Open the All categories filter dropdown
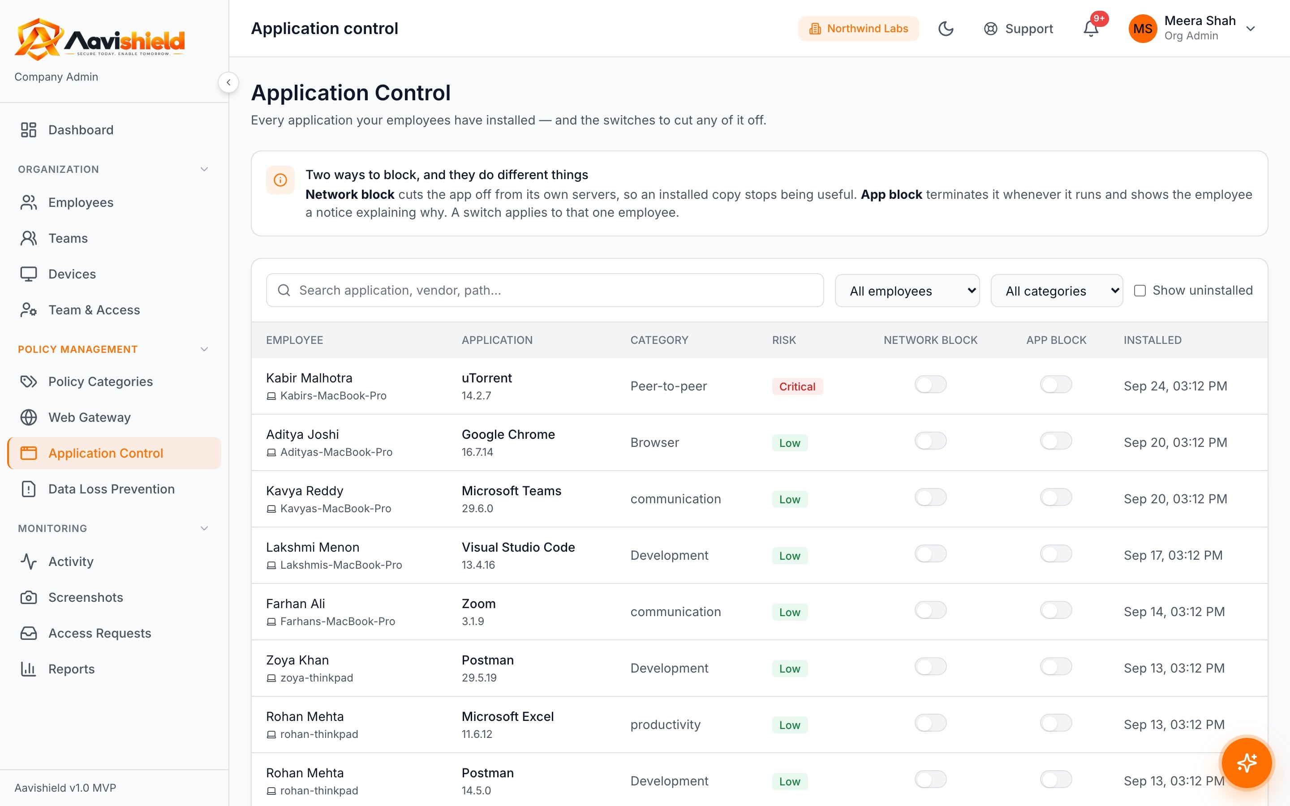 click(x=1056, y=291)
